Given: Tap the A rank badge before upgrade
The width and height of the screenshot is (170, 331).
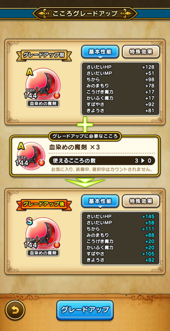Looking at the screenshot, I should click(29, 72).
